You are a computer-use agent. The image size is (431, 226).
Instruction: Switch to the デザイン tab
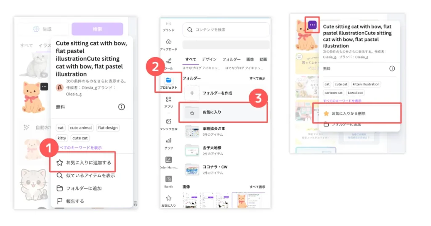pyautogui.click(x=209, y=60)
